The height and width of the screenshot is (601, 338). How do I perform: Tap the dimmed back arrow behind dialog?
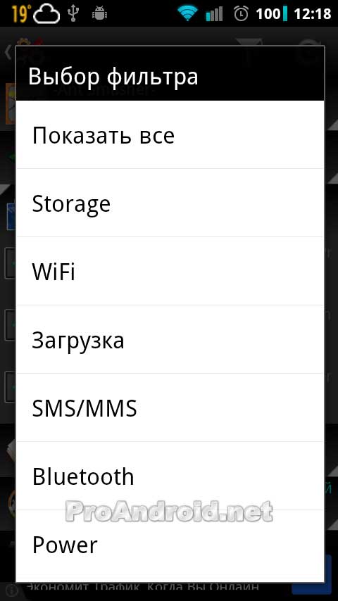point(8,52)
